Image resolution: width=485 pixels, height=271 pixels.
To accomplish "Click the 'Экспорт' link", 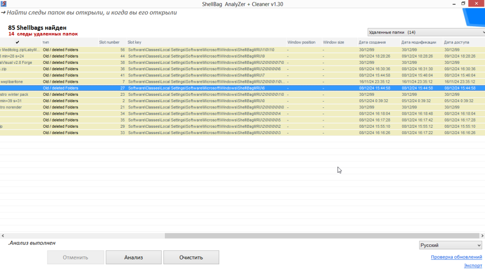I will (x=473, y=266).
